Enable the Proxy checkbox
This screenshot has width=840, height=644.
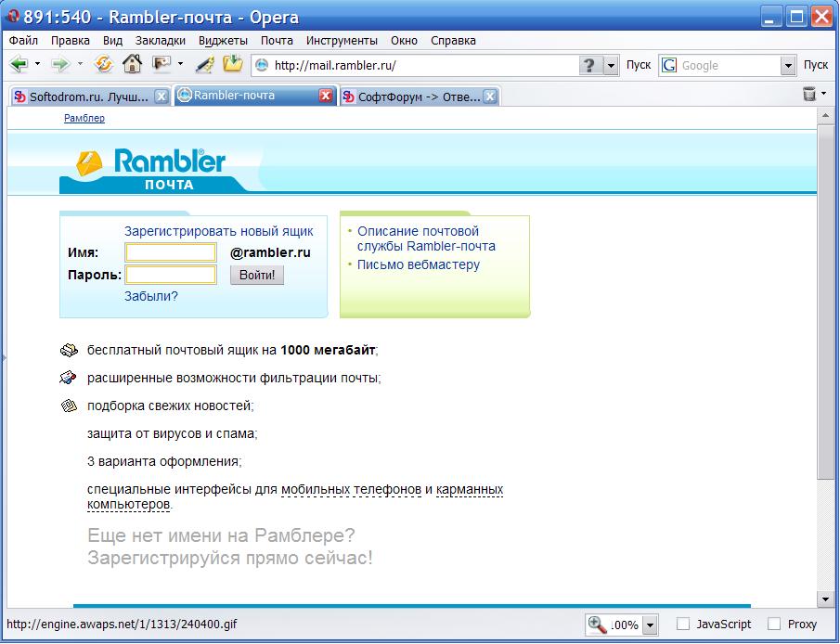click(774, 624)
